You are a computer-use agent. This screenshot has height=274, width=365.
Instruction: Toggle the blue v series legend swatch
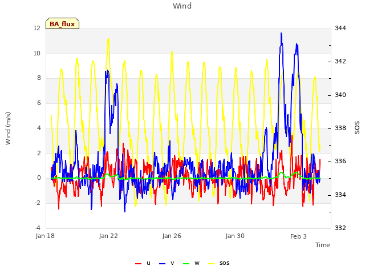[162, 264]
